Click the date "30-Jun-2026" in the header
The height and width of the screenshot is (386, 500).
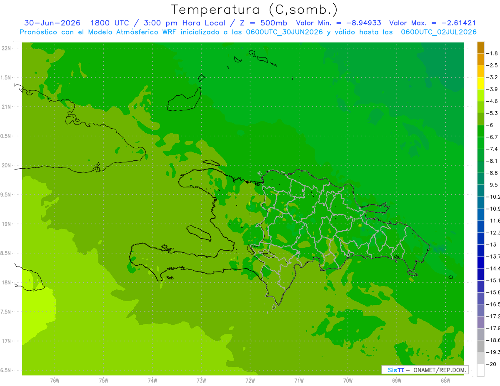pos(52,23)
